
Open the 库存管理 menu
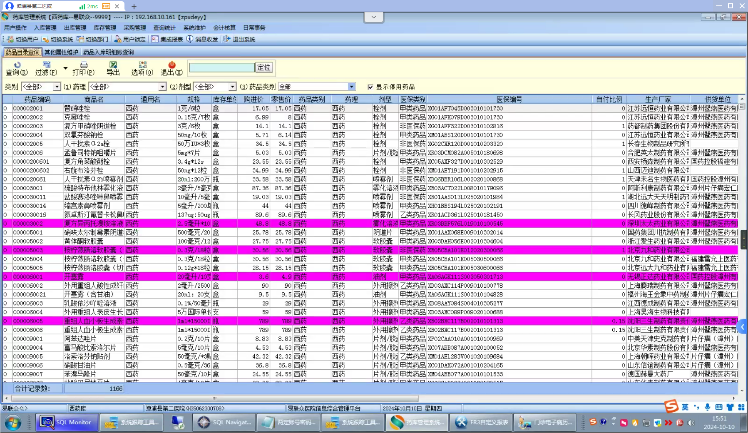click(105, 28)
